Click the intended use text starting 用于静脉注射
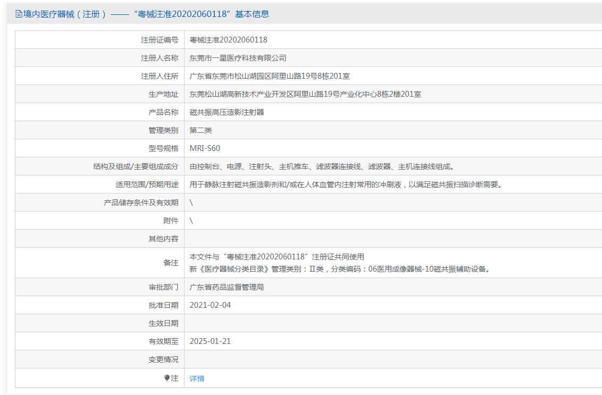Image resolution: width=602 pixels, height=395 pixels. [x=346, y=184]
